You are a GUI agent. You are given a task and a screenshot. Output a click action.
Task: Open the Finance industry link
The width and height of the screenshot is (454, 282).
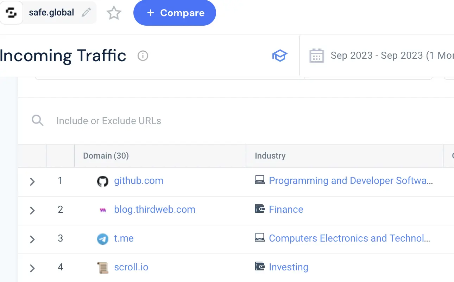pyautogui.click(x=286, y=210)
